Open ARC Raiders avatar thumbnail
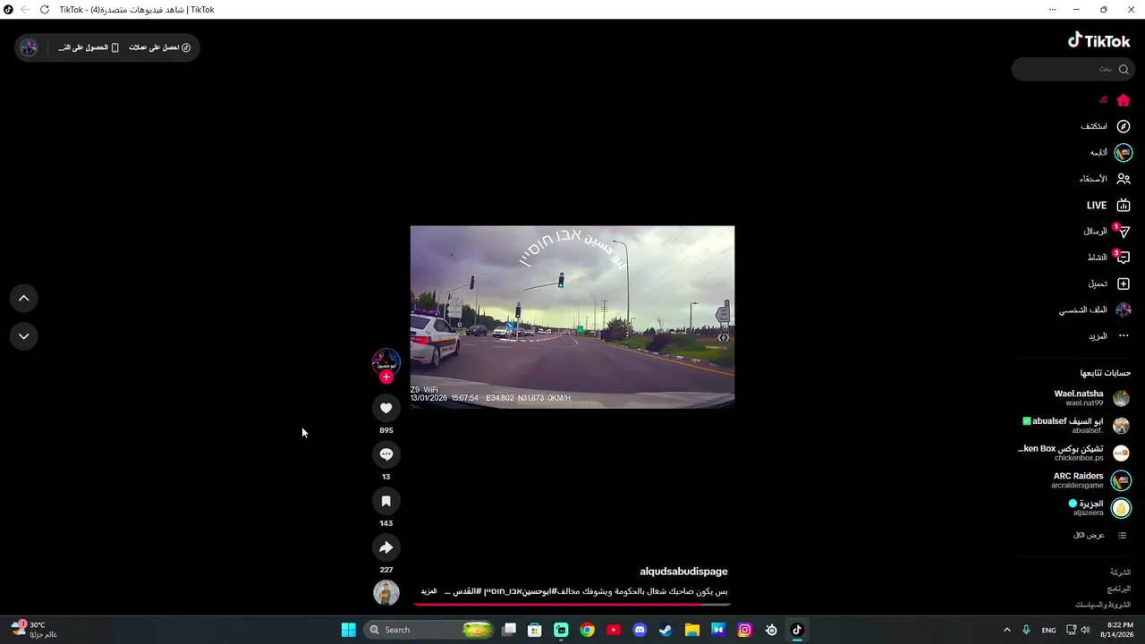The height and width of the screenshot is (644, 1145). coord(1121,481)
